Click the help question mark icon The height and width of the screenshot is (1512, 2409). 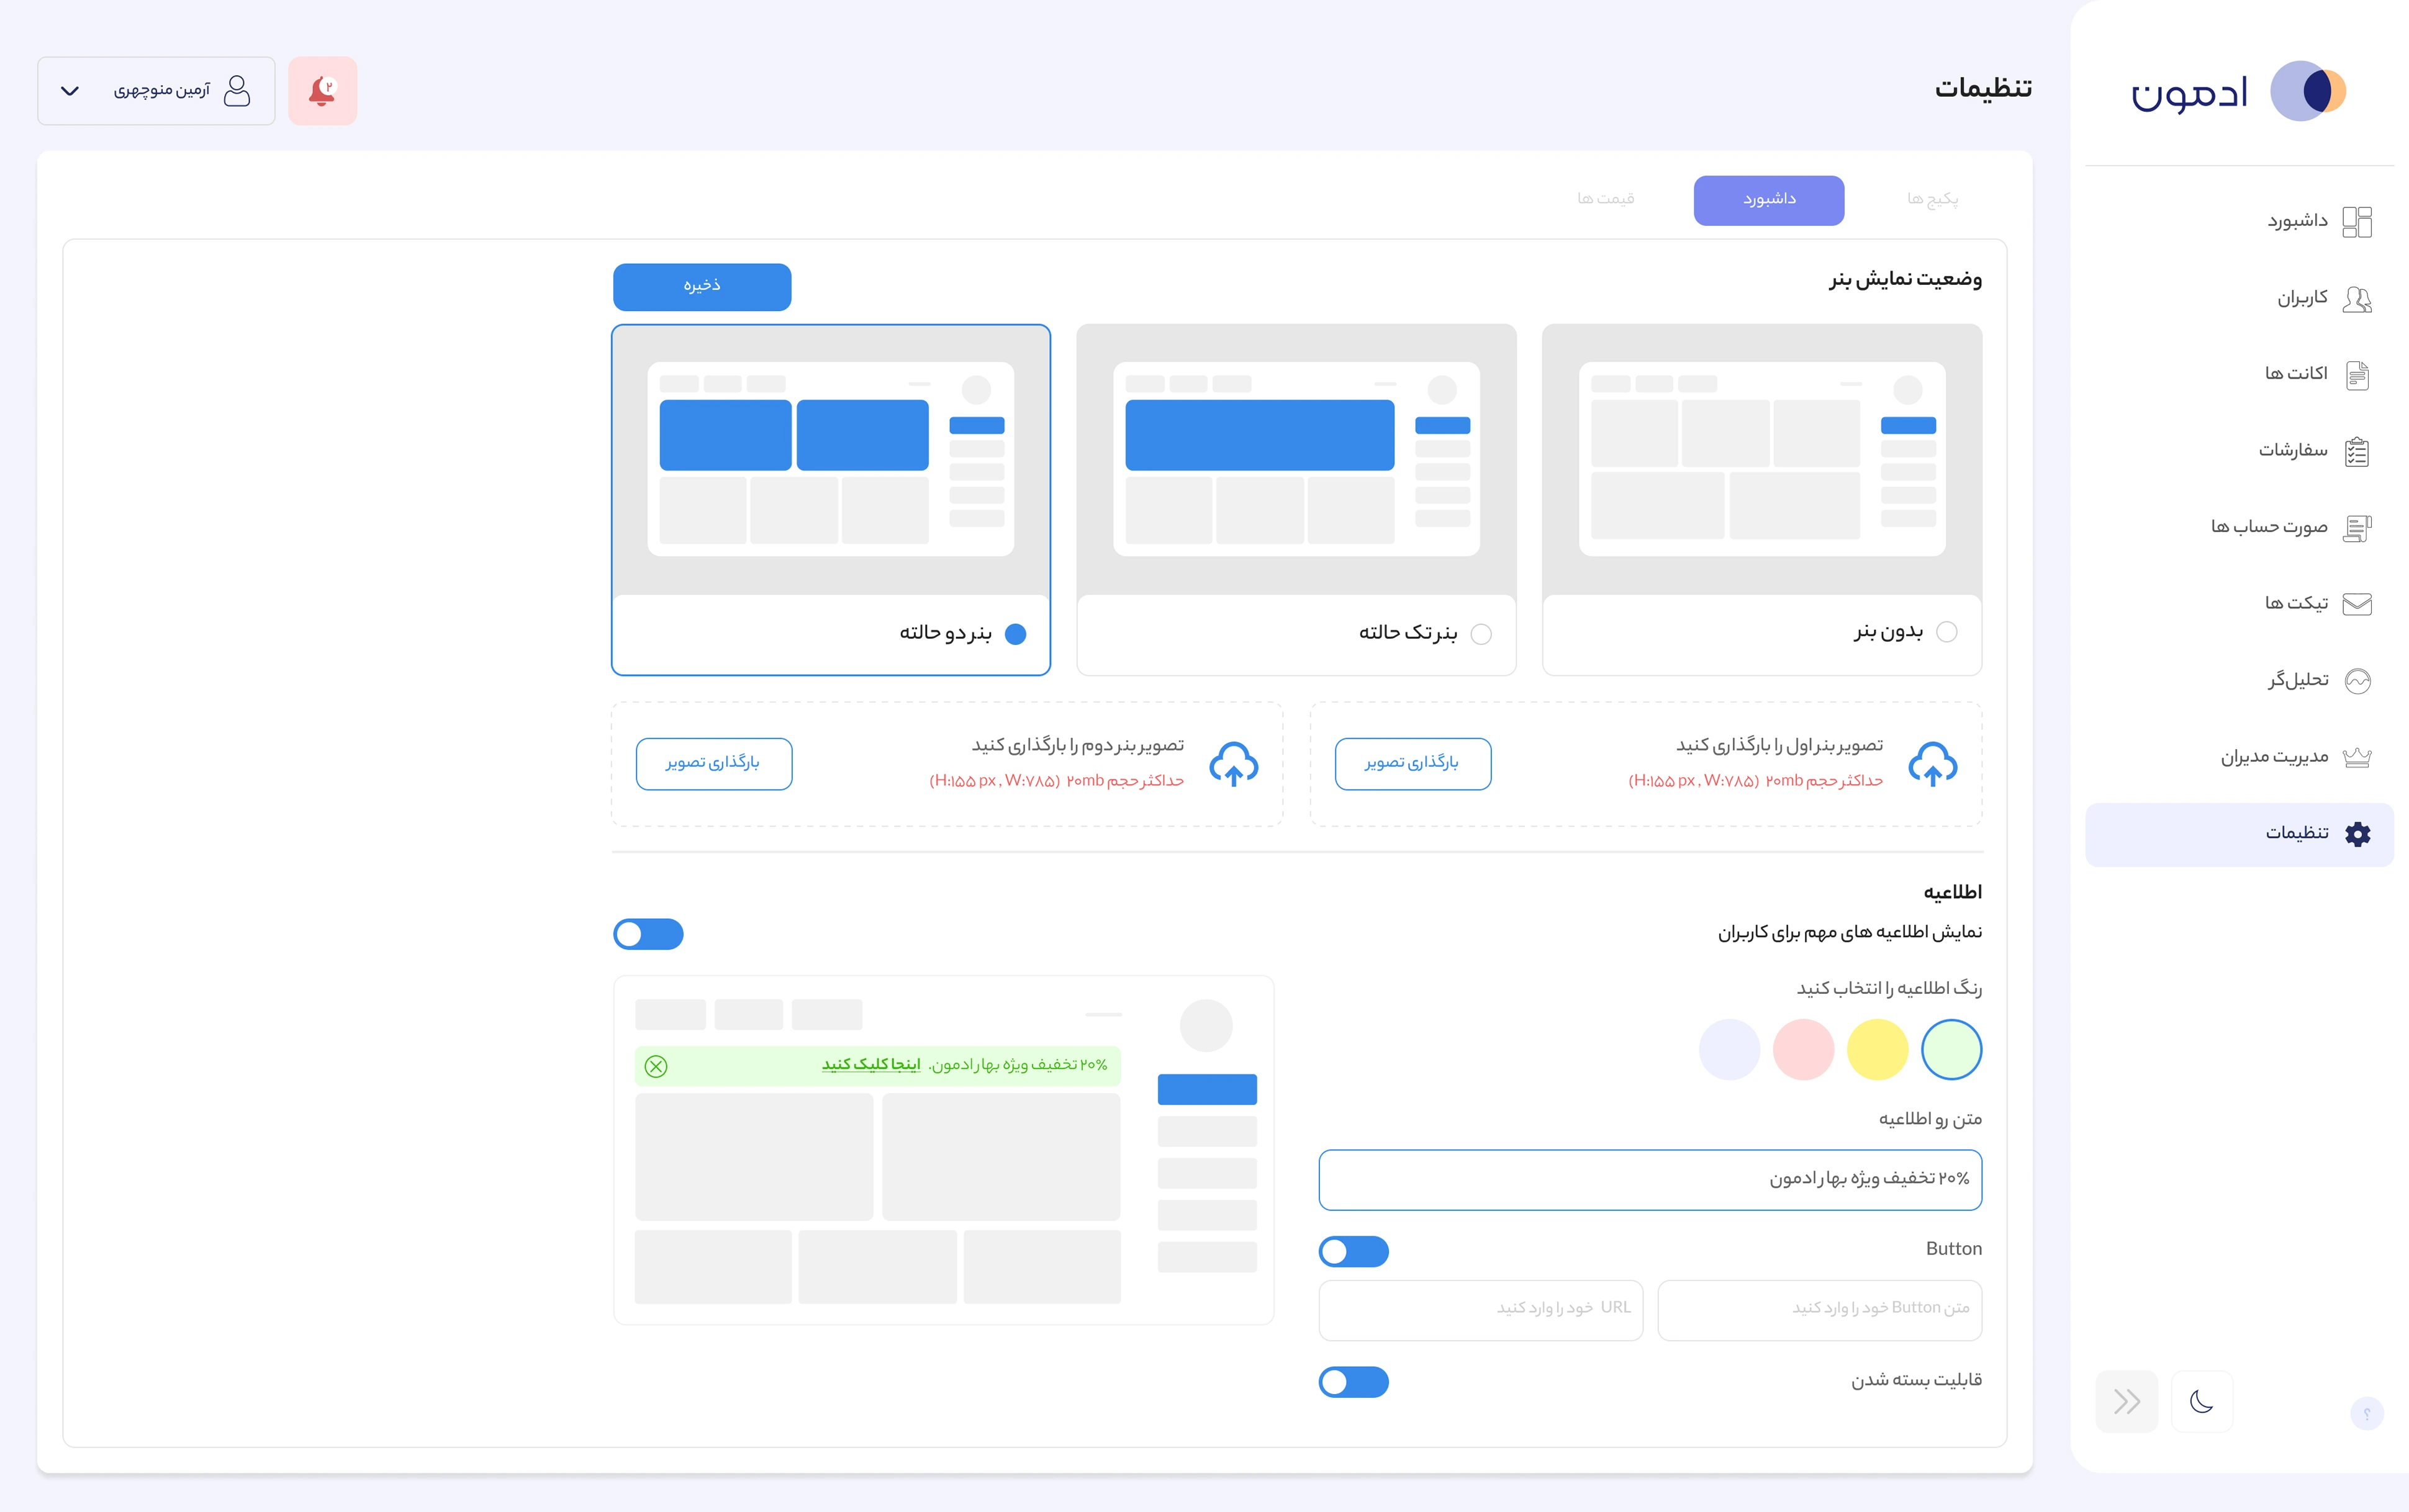(x=2366, y=1413)
